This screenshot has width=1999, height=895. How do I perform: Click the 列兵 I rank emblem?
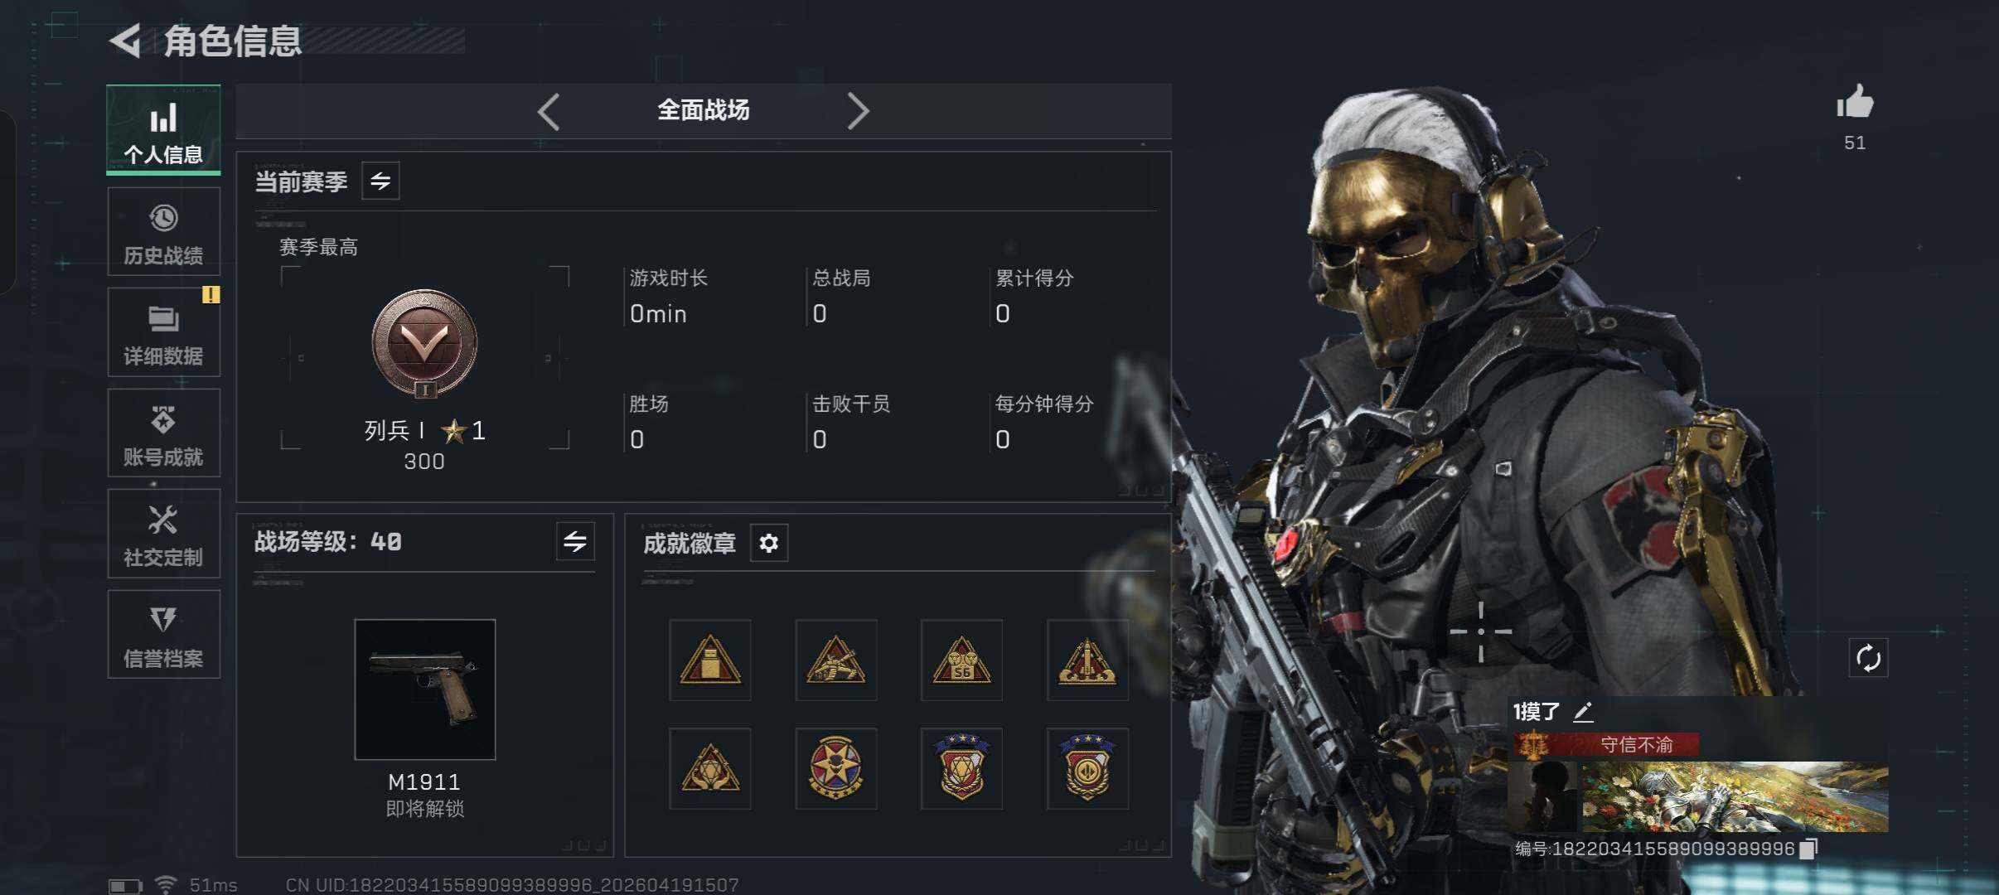click(424, 344)
